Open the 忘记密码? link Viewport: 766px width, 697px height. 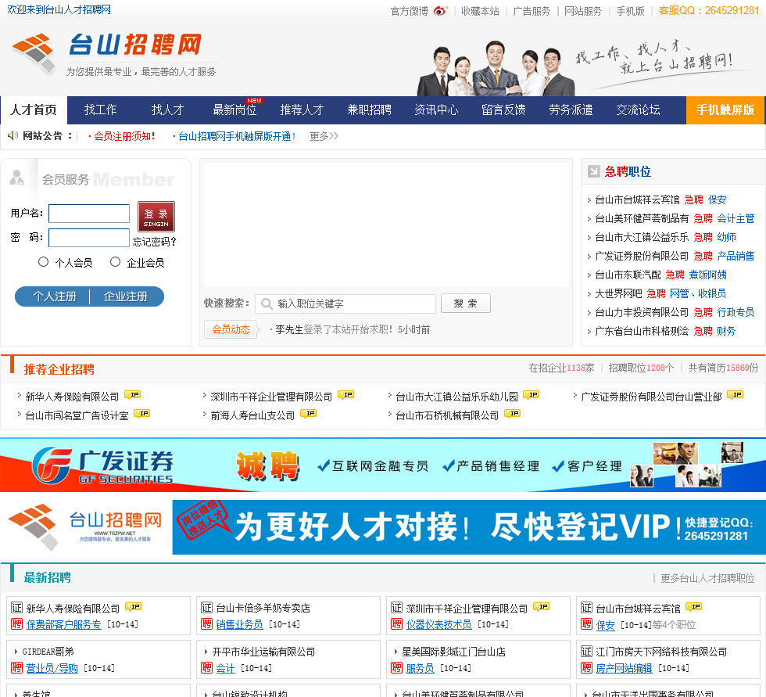point(155,242)
